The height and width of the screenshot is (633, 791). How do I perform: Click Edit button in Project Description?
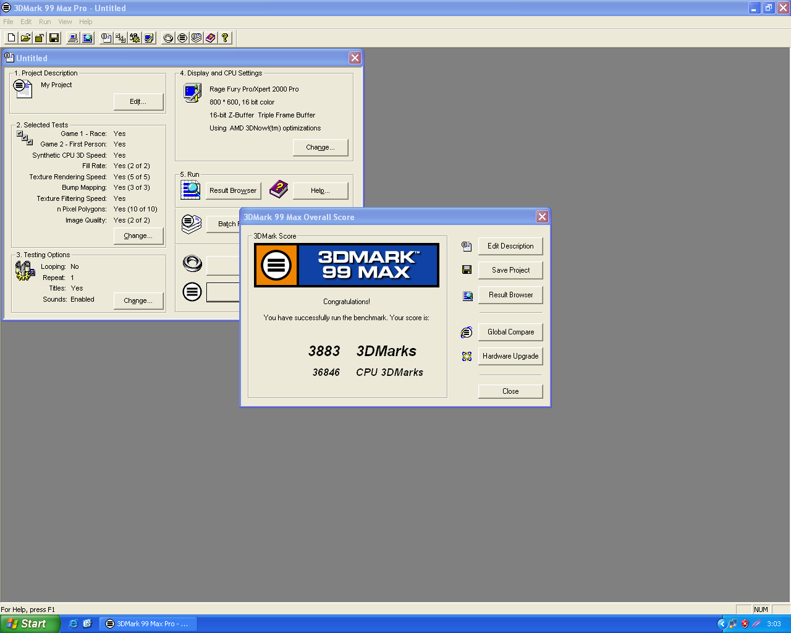pyautogui.click(x=138, y=102)
